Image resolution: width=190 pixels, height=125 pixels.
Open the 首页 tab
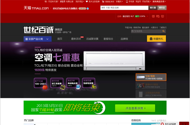tap(60, 39)
